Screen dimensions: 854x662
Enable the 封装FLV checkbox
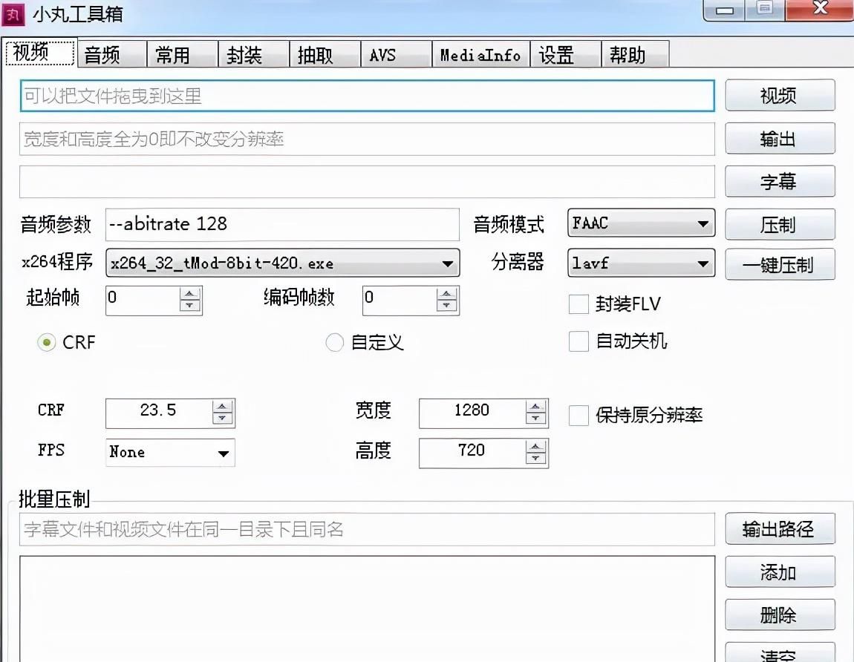click(578, 304)
